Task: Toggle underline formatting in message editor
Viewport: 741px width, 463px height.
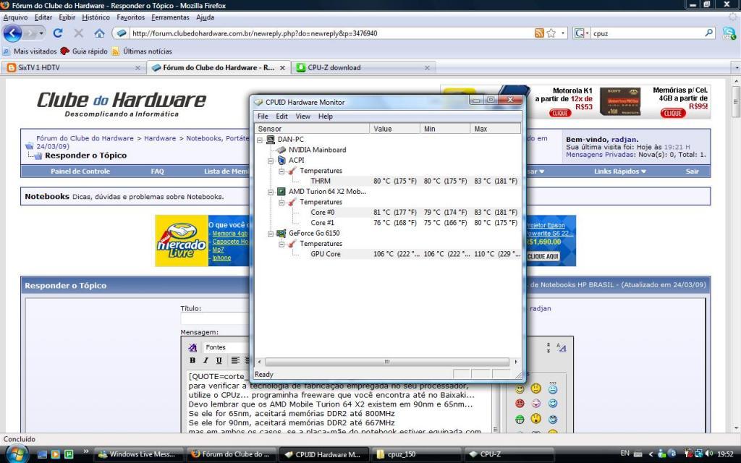Action: tap(219, 360)
